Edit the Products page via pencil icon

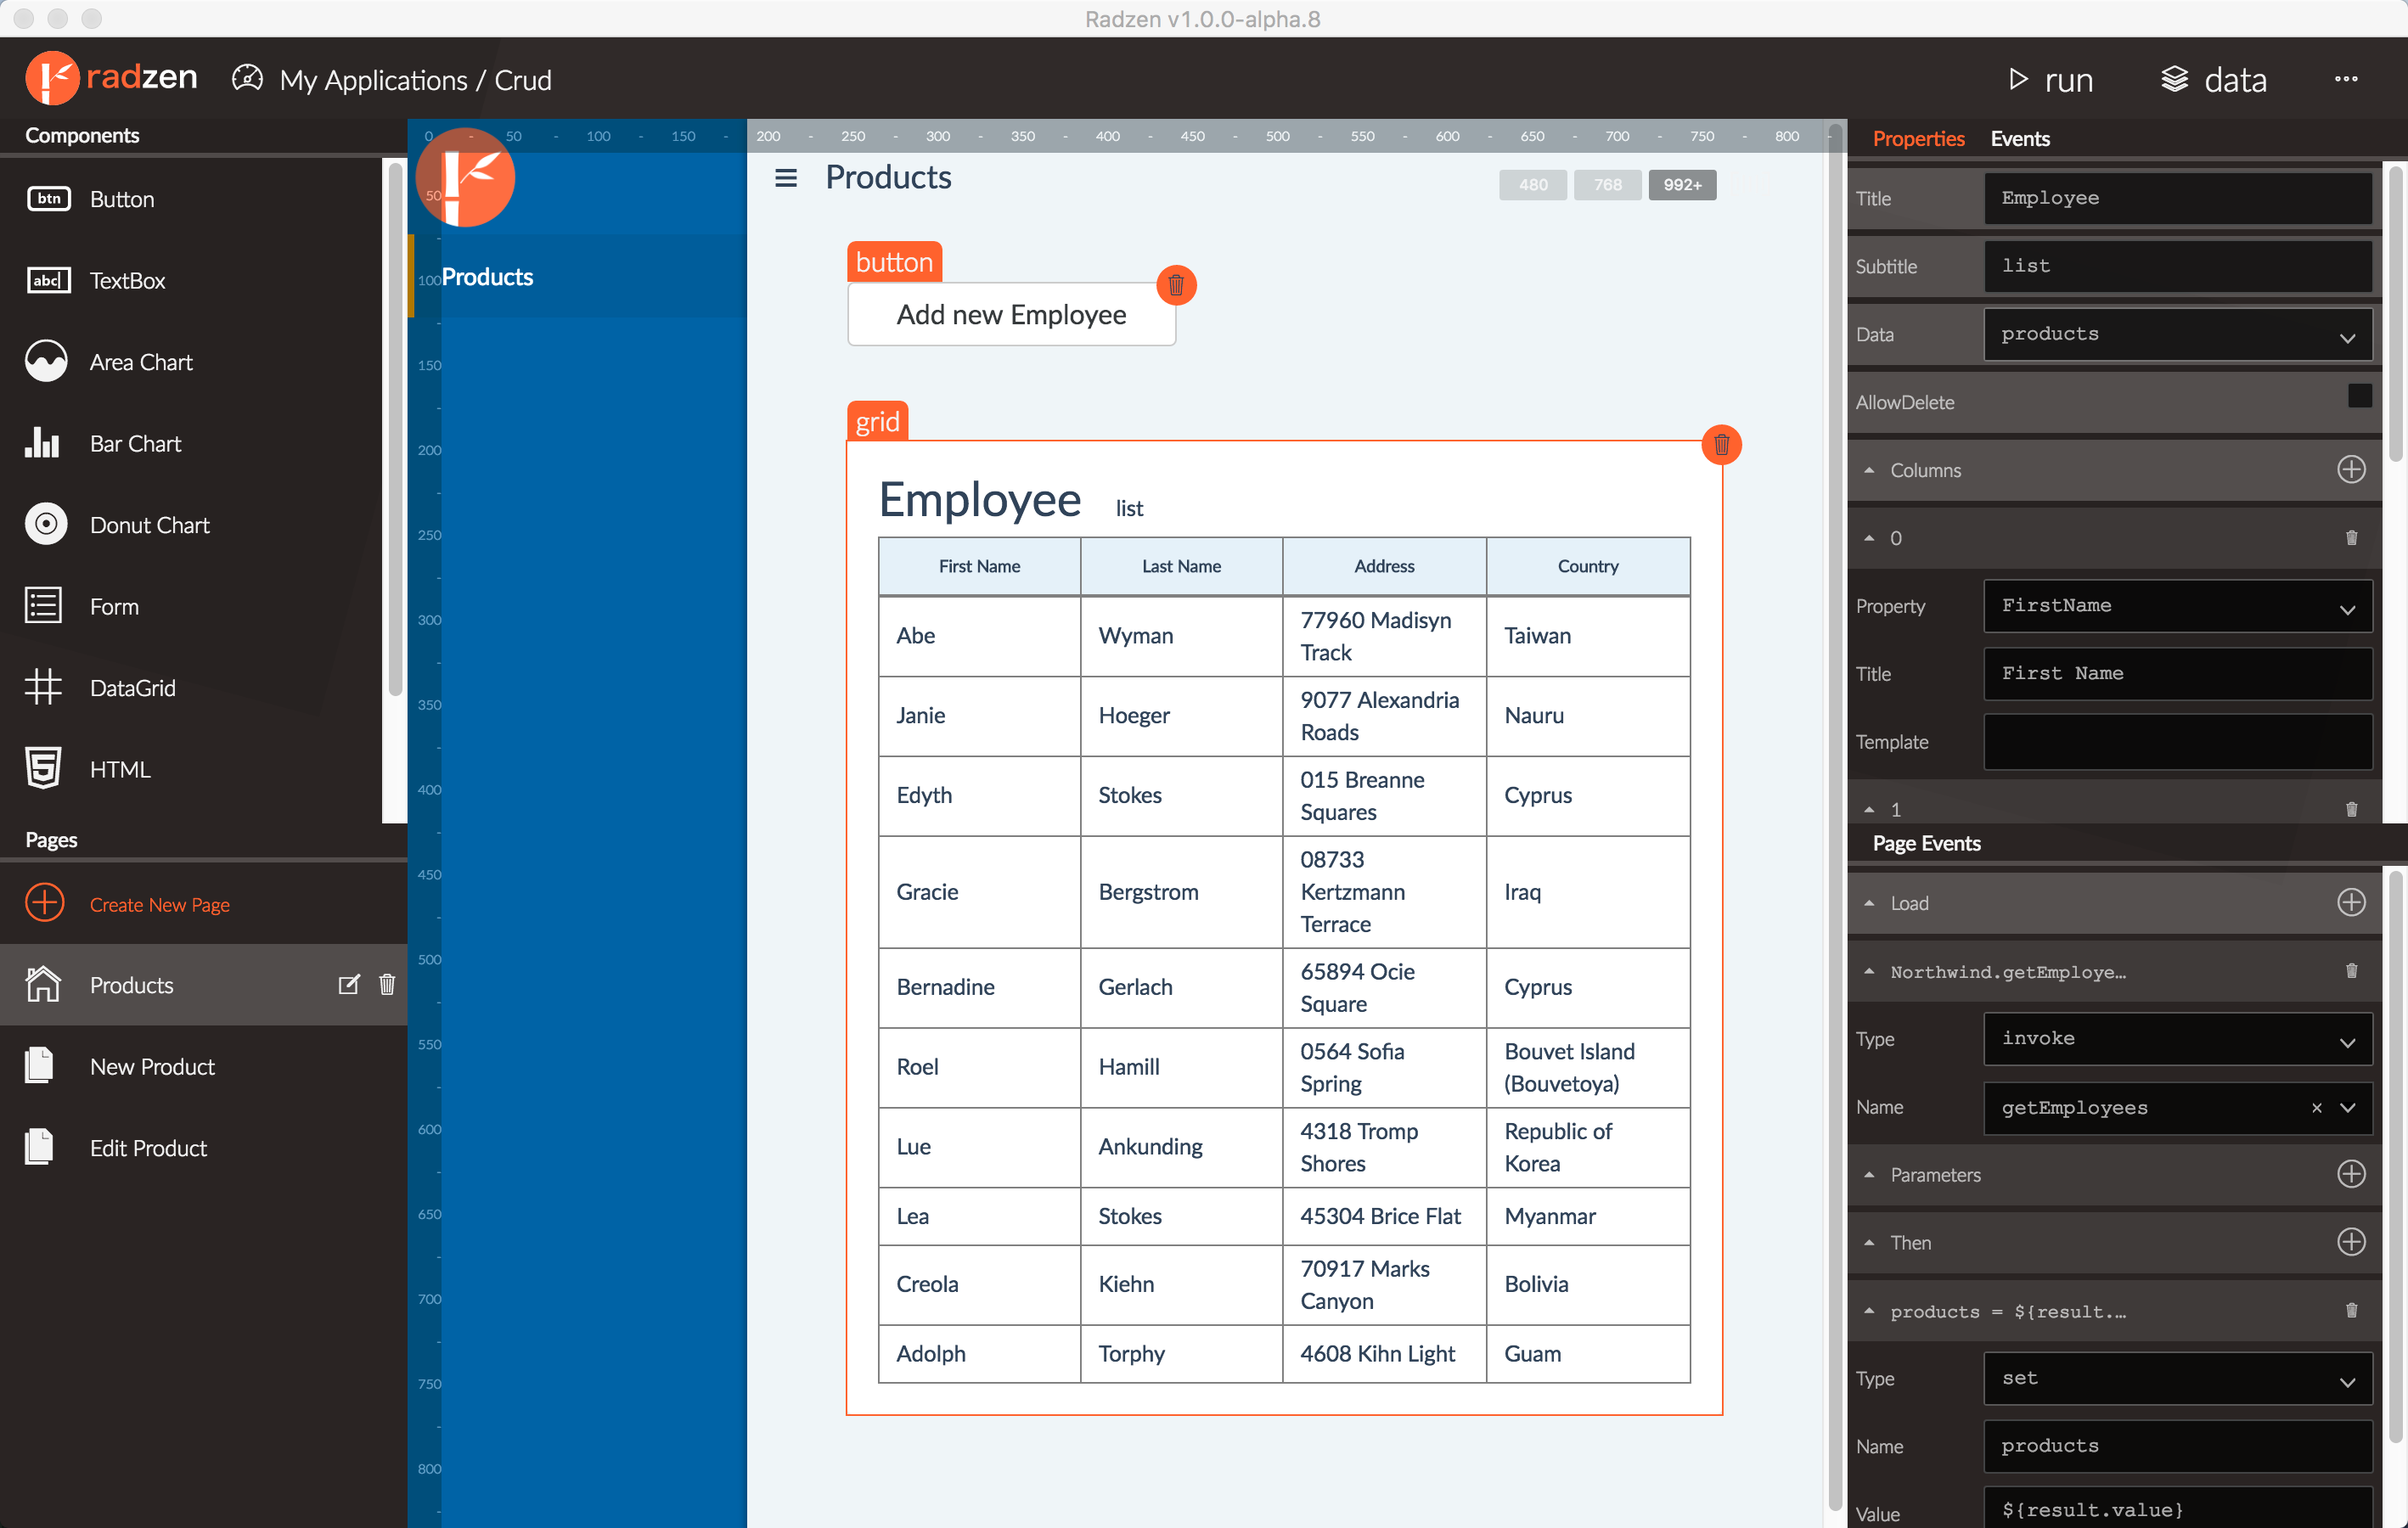(x=348, y=985)
